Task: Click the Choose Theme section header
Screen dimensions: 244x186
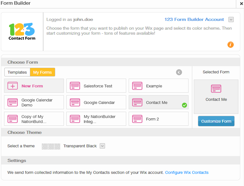Action: pyautogui.click(x=121, y=132)
